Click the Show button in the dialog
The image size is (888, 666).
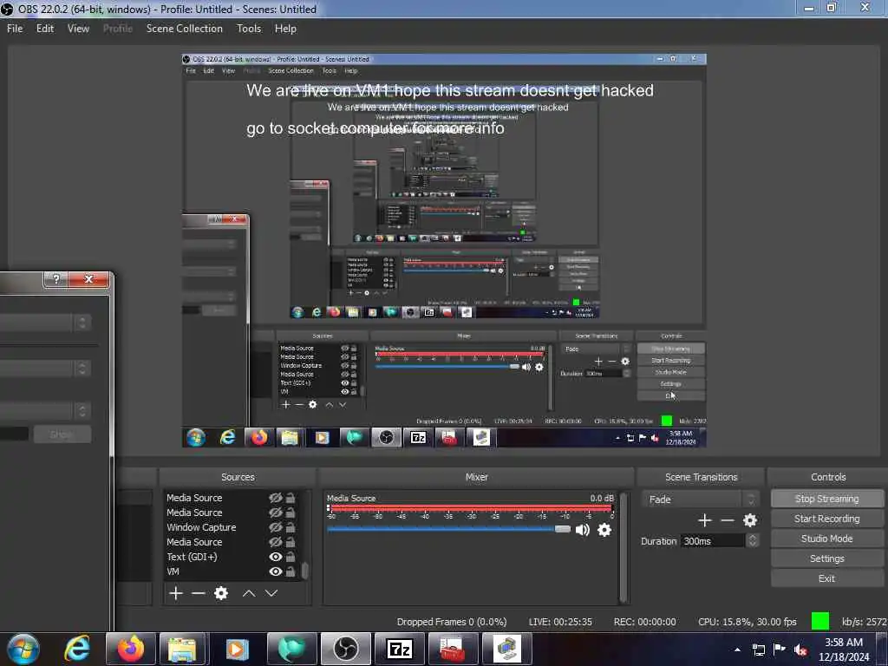point(62,434)
